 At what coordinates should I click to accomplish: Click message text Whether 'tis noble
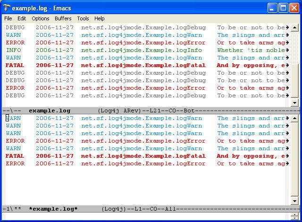pyautogui.click(x=251, y=50)
